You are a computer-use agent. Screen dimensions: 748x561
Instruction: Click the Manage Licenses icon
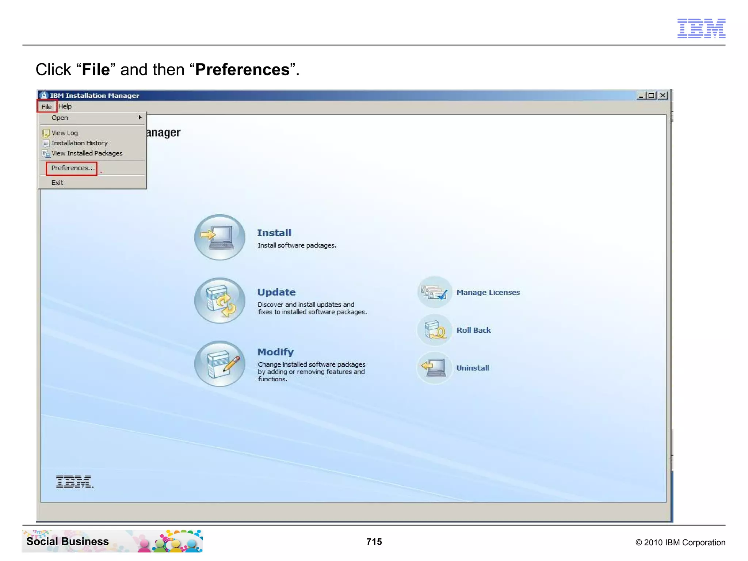[x=434, y=292]
